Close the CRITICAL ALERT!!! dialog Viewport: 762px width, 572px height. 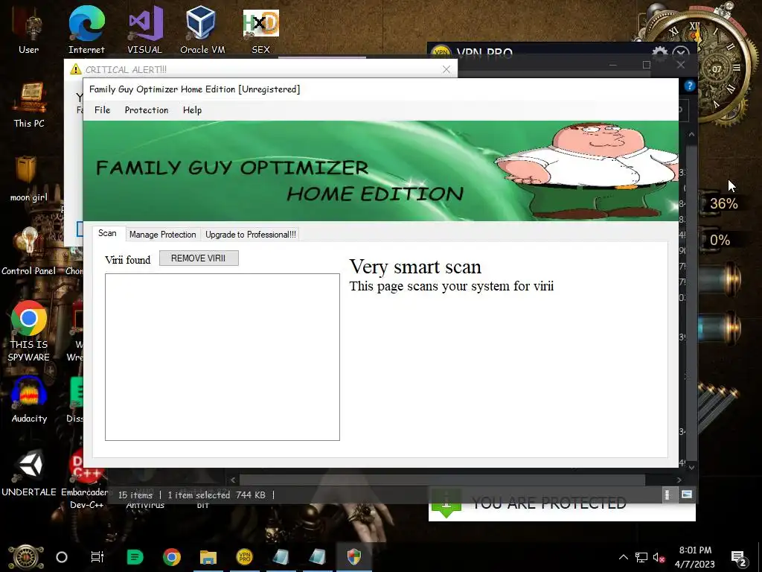pyautogui.click(x=446, y=69)
